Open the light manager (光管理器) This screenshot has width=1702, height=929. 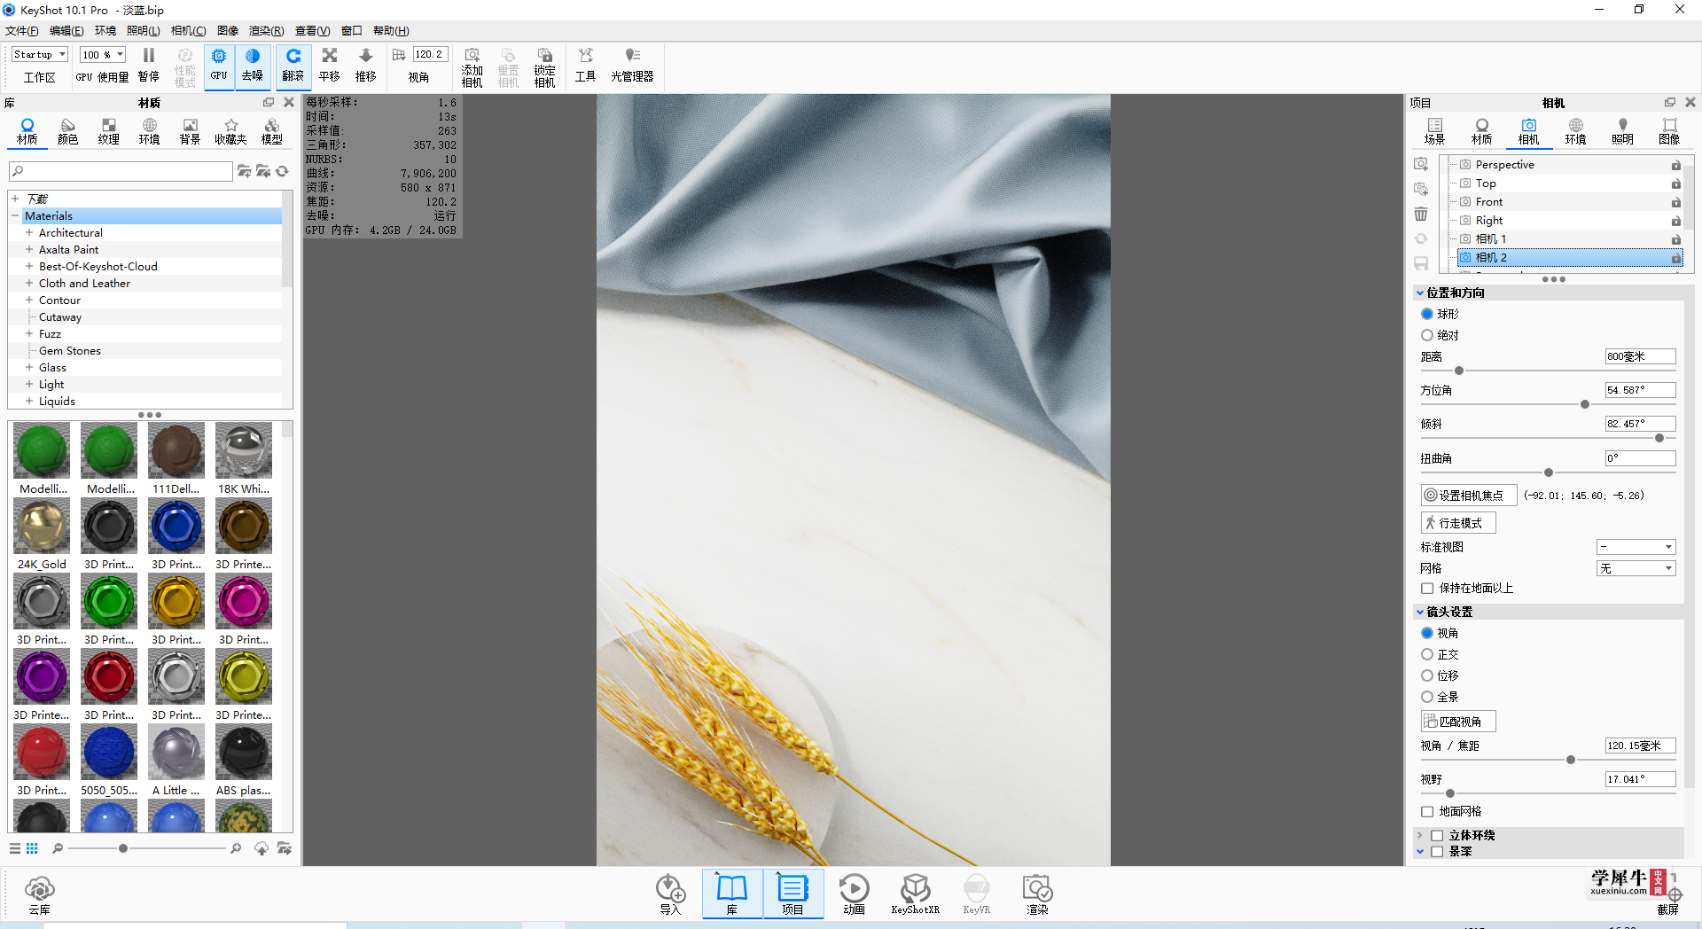point(632,66)
